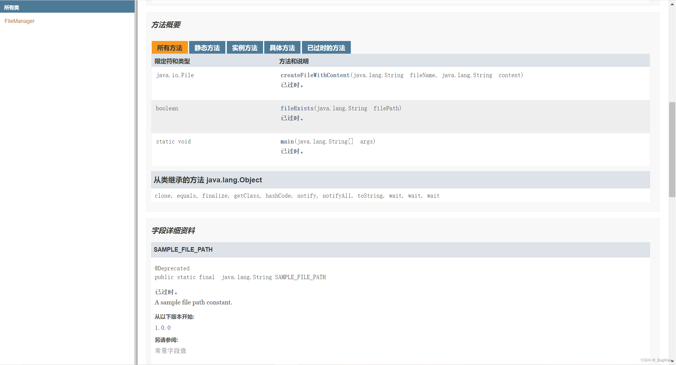The width and height of the screenshot is (676, 365).
Task: Open createFileWithContent method link
Action: point(315,75)
